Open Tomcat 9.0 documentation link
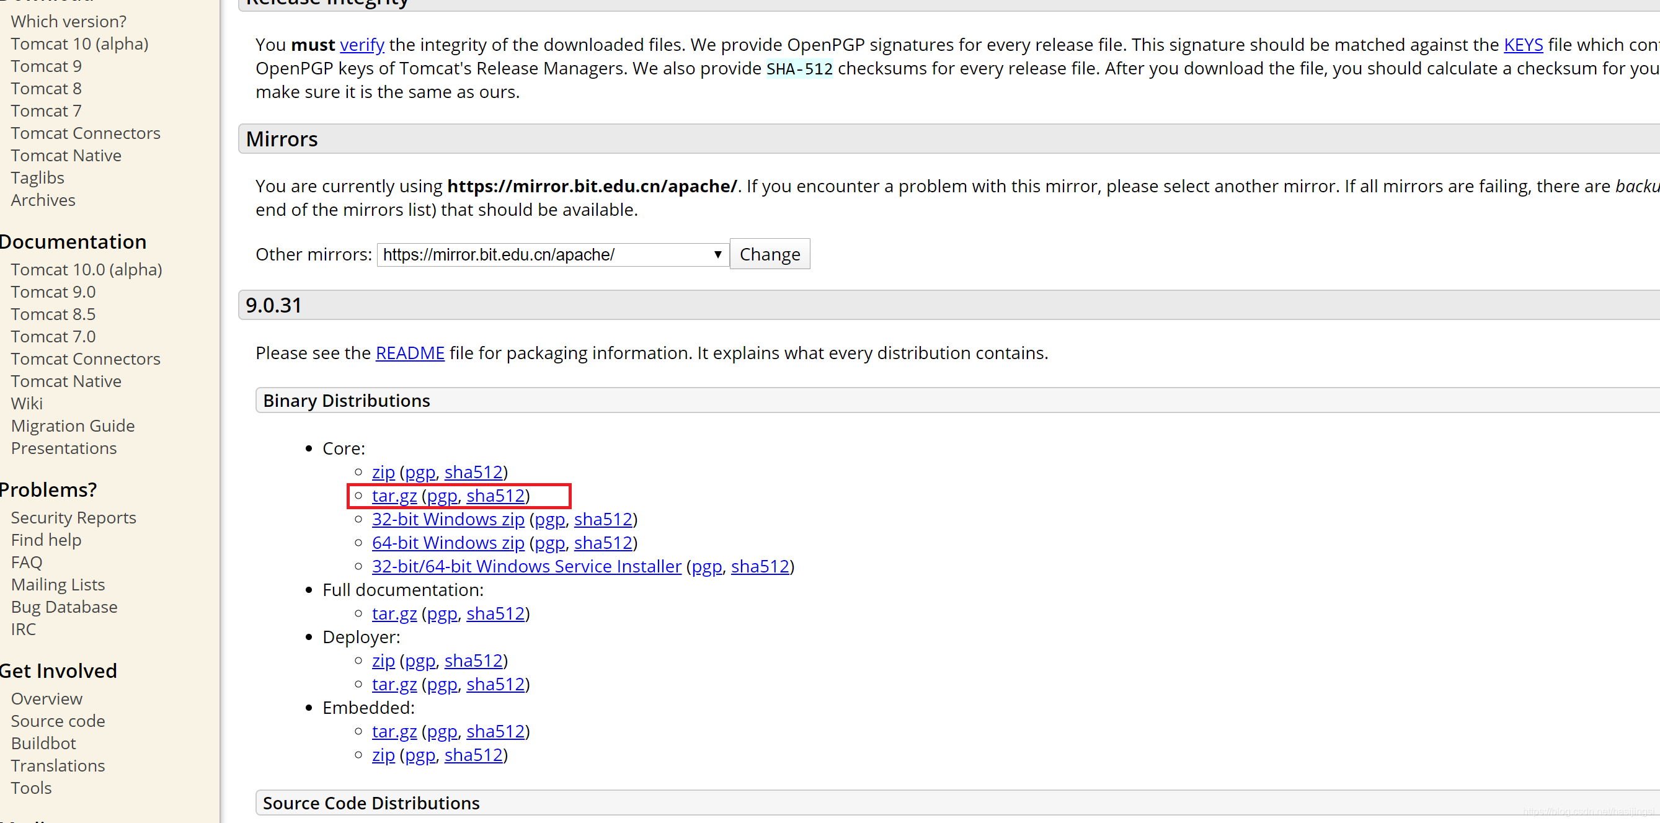Screen dimensions: 1660x823 pos(50,292)
